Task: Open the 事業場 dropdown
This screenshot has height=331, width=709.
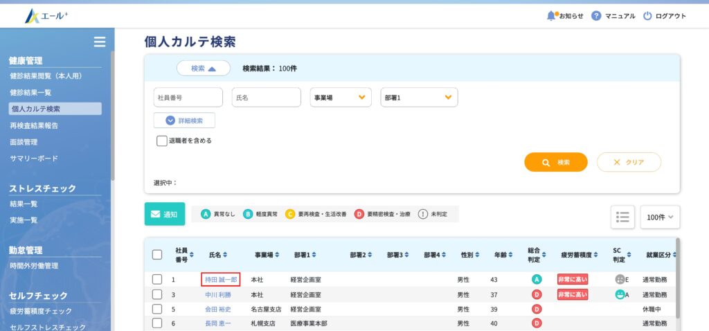Action: click(341, 98)
